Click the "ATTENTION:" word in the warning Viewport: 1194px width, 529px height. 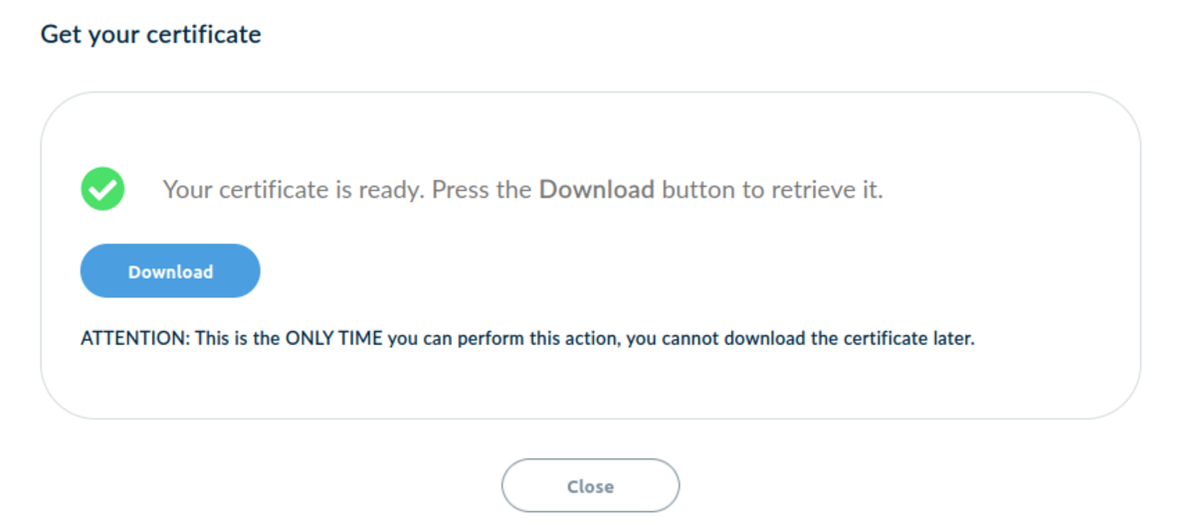[x=134, y=338]
